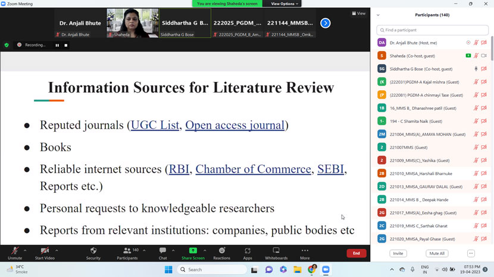Screen dimensions: 494x277
Task: Toggle mute for 221014_MMS B_Deepak Hande
Action: coord(476,200)
